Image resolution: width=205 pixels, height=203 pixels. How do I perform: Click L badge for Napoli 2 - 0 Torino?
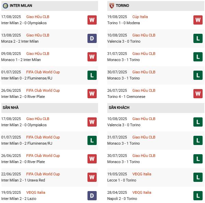pyautogui.click(x=198, y=195)
